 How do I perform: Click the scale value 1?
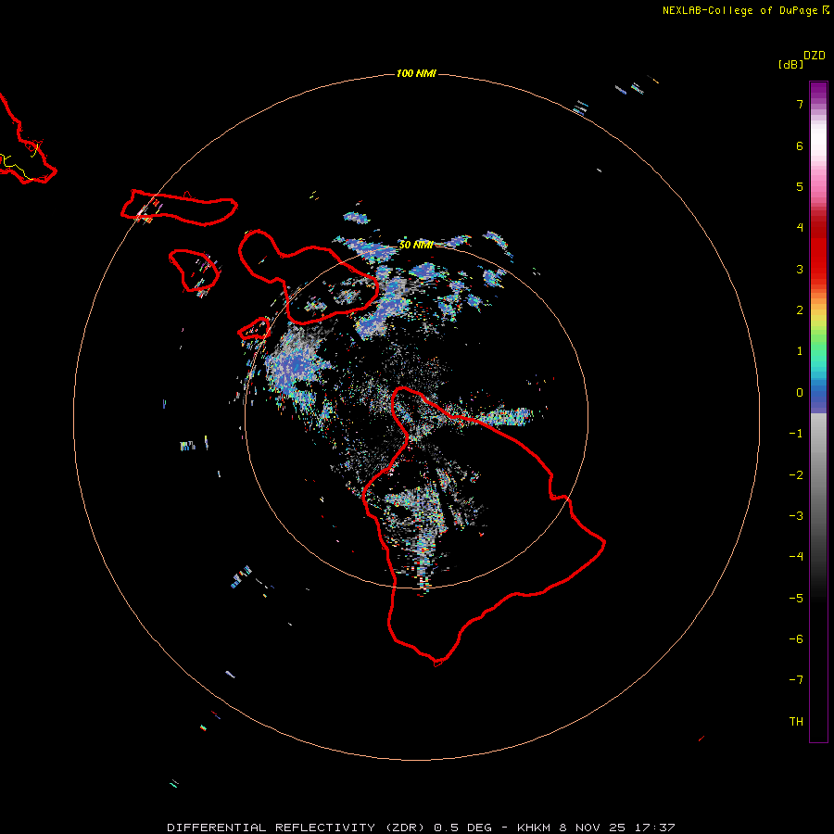[800, 351]
